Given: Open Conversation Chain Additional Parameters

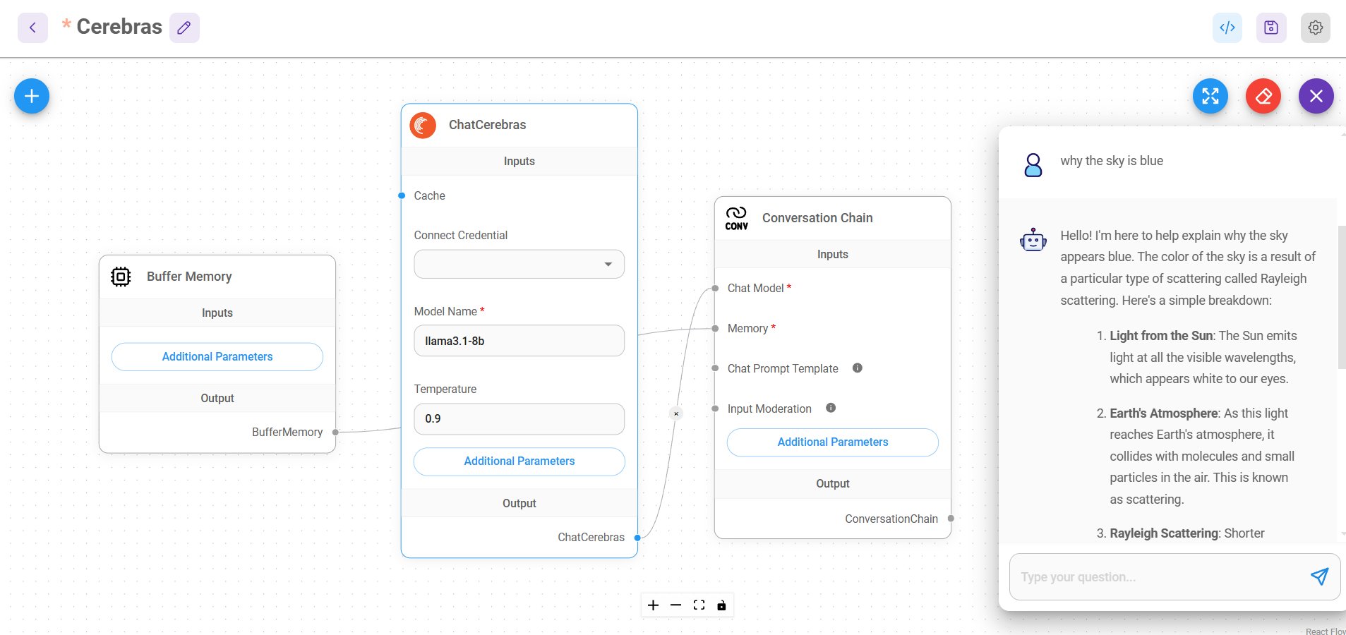Looking at the screenshot, I should 833,442.
